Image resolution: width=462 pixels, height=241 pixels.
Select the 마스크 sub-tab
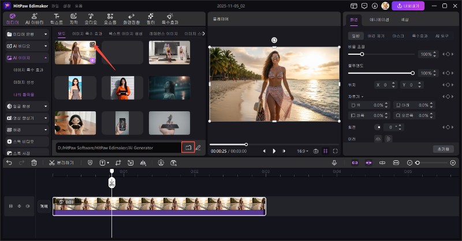397,36
